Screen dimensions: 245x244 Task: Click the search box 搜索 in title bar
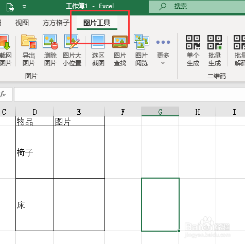[197, 6]
